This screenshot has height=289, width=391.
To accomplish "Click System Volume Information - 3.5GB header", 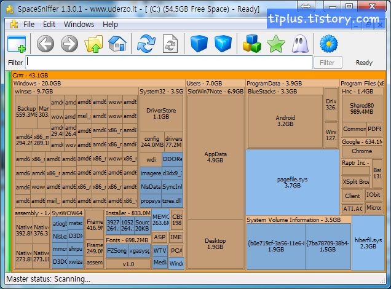I will (x=299, y=220).
